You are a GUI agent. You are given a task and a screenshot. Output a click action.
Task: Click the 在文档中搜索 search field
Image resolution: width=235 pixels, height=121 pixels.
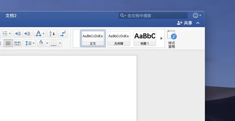[x=153, y=15]
